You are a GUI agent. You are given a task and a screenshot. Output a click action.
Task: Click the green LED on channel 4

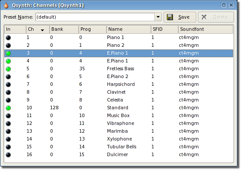tap(8, 61)
